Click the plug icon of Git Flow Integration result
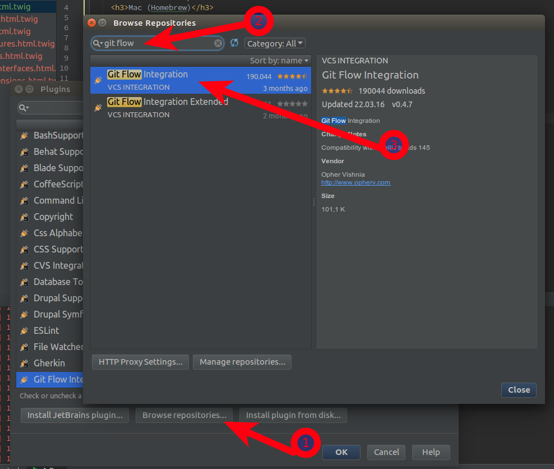The image size is (554, 469). click(x=98, y=80)
